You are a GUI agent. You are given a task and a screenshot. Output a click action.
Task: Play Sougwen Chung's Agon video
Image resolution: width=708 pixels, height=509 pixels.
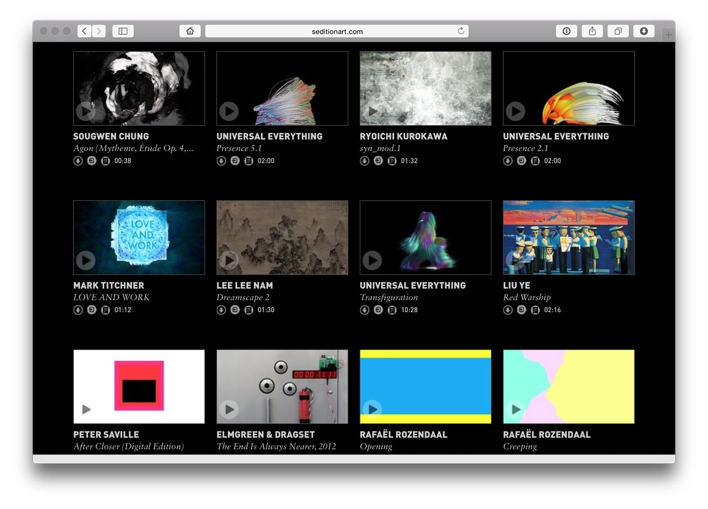click(86, 111)
